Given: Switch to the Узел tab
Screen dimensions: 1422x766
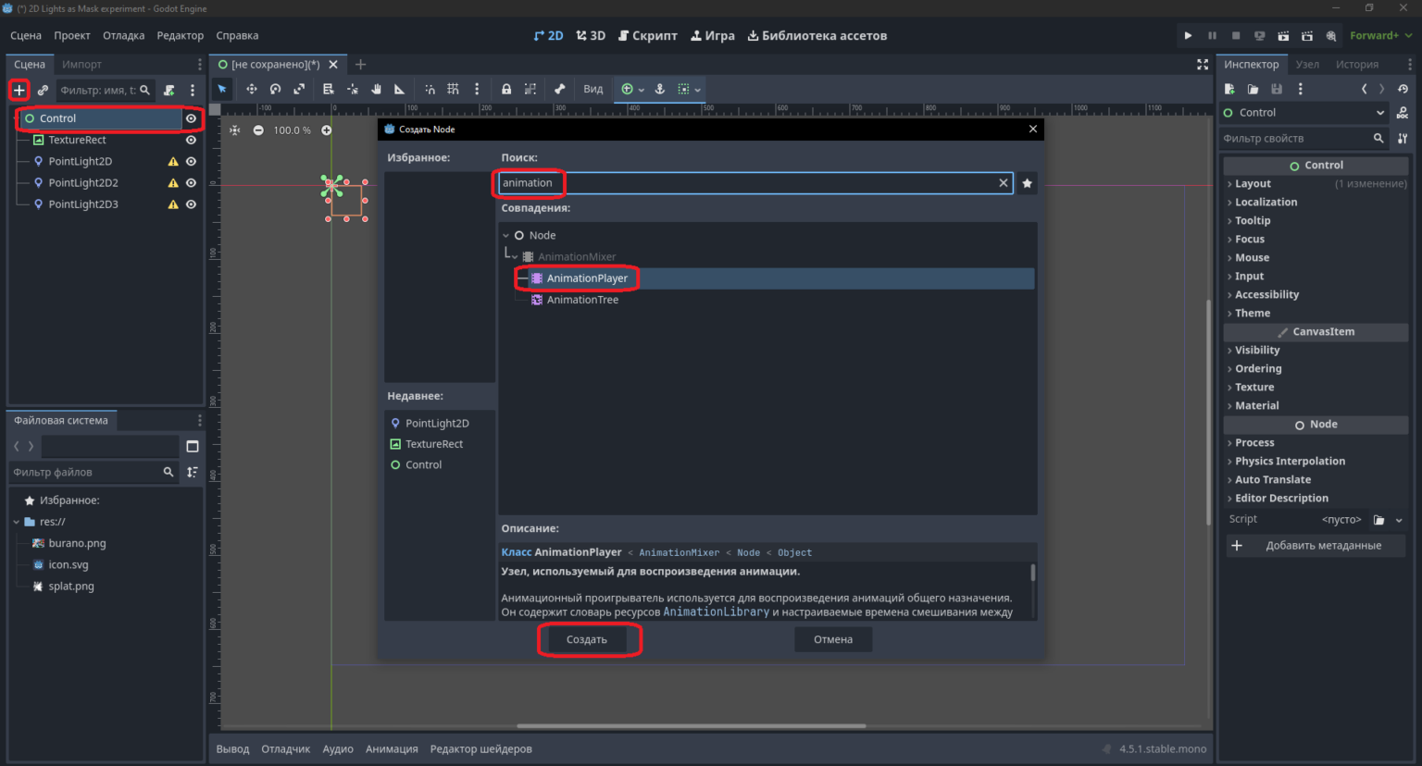Looking at the screenshot, I should [x=1307, y=65].
